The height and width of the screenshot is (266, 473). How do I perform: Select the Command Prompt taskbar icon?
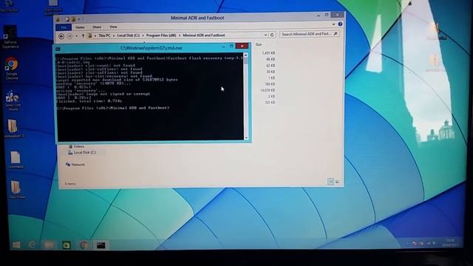(x=101, y=245)
